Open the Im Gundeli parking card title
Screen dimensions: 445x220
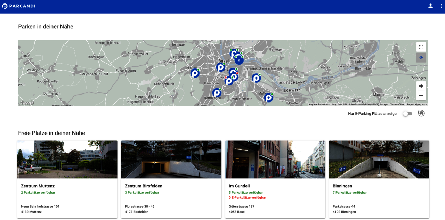(239, 186)
